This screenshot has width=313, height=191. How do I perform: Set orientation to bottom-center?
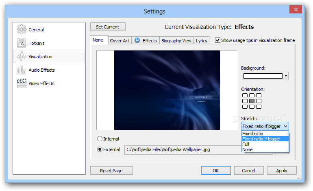click(x=252, y=107)
